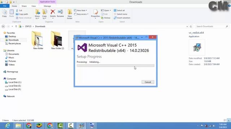Image resolution: width=231 pixels, height=129 pixels.
Task: Click Paste shortcut in Clipboard group
Action: (23, 18)
